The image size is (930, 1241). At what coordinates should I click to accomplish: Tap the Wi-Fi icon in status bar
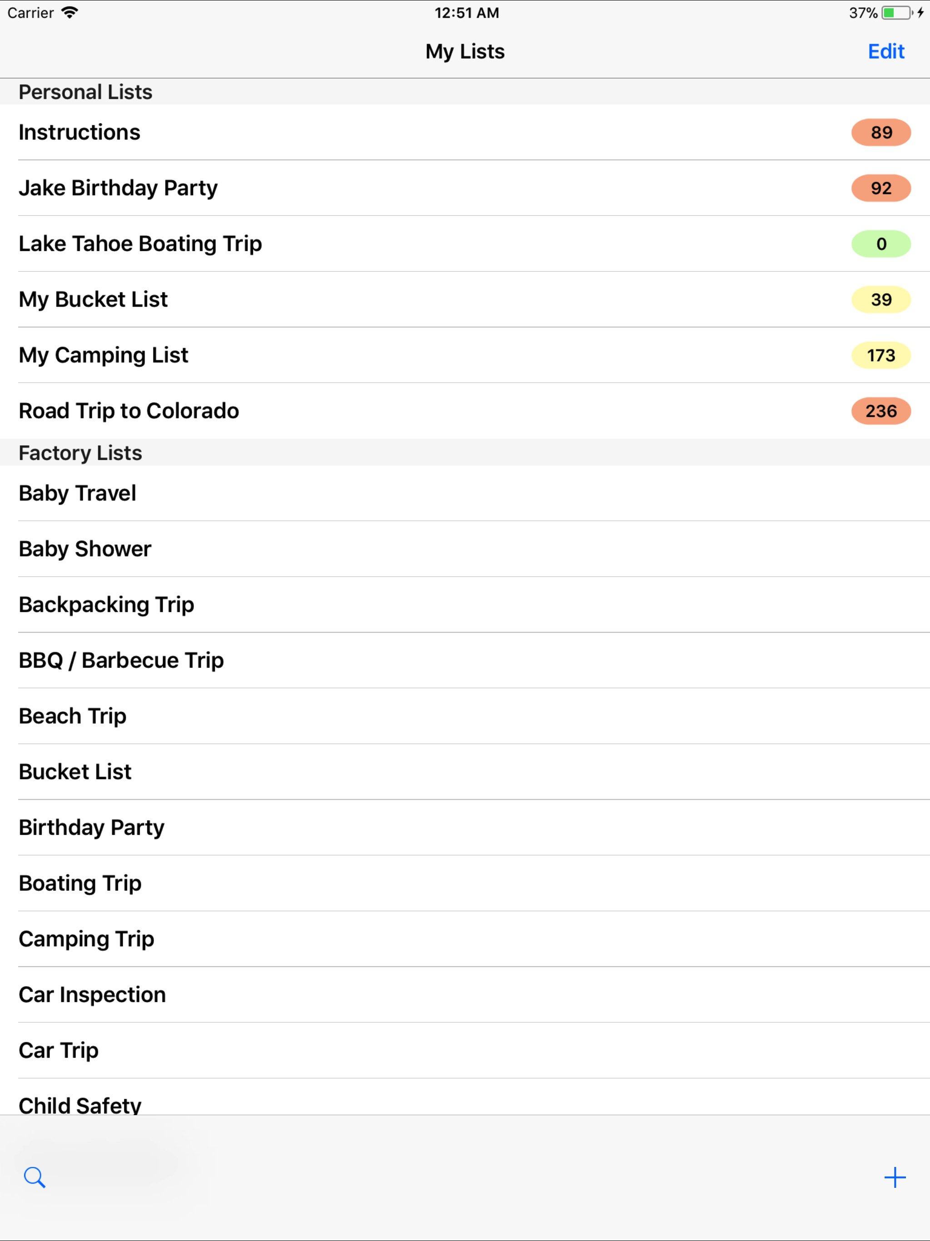click(69, 13)
